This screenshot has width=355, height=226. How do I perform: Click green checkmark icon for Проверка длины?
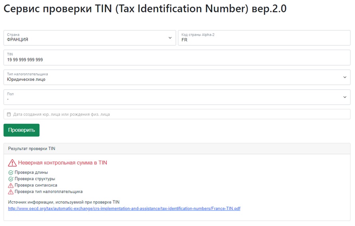tap(11, 173)
